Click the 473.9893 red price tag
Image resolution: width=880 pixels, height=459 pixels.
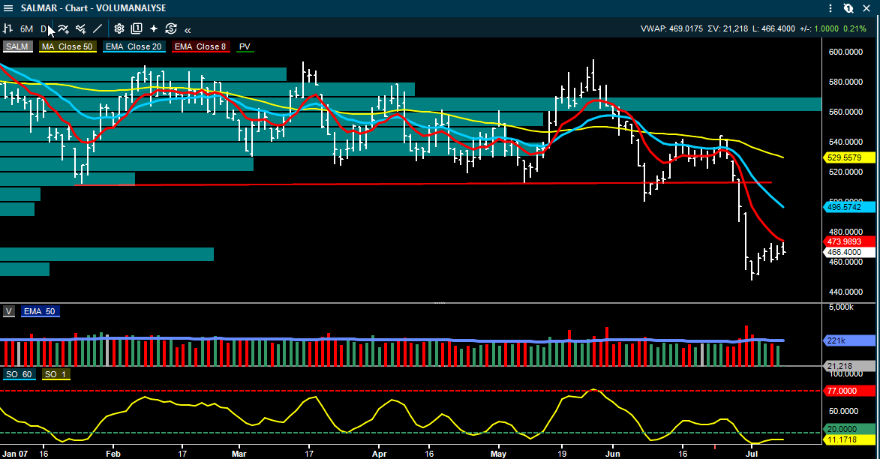[848, 241]
